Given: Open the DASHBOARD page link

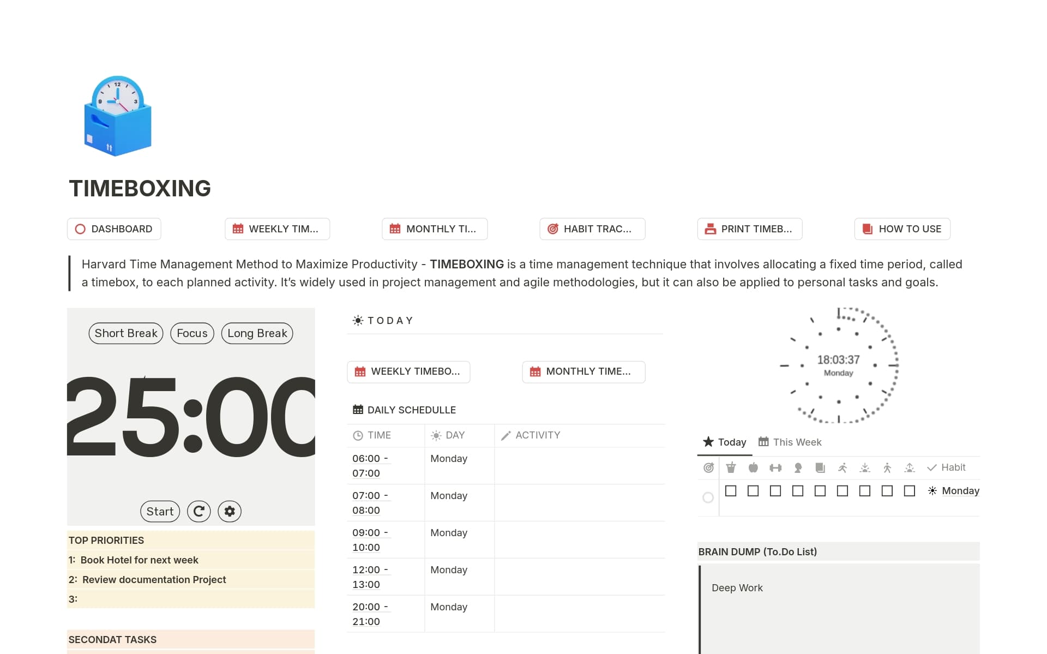Looking at the screenshot, I should coord(114,229).
